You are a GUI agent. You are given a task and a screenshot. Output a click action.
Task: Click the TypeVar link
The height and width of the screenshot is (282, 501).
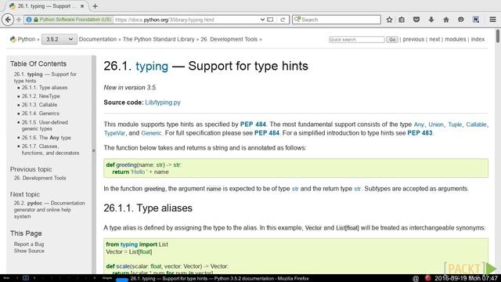[114, 133]
